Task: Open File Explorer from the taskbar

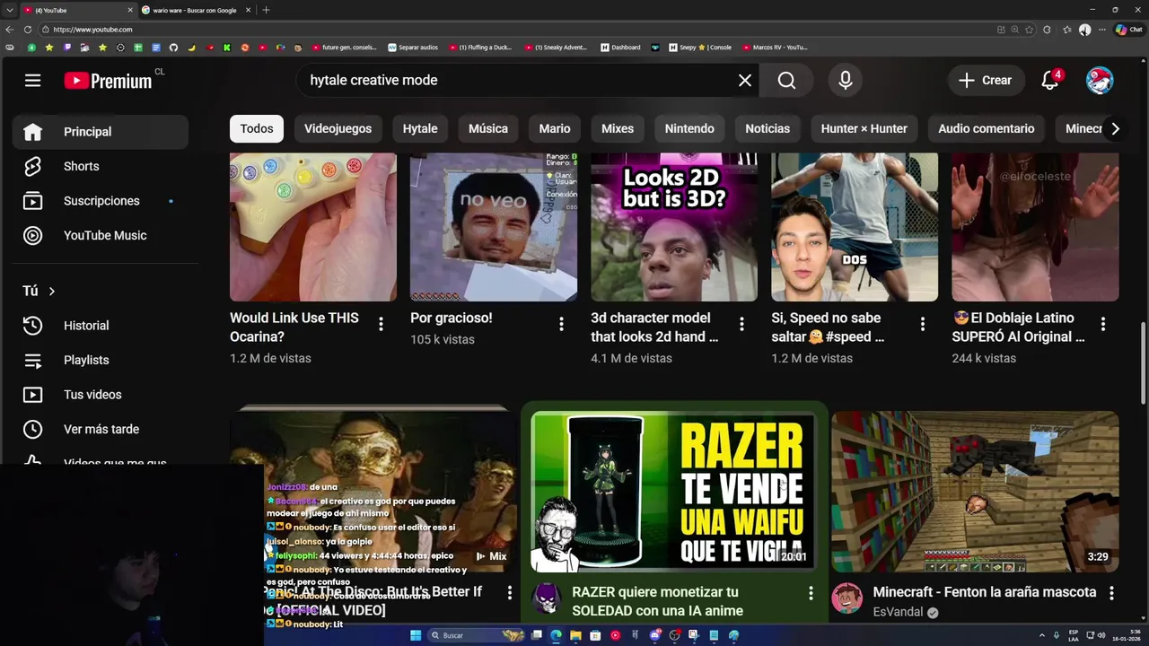Action: point(575,635)
